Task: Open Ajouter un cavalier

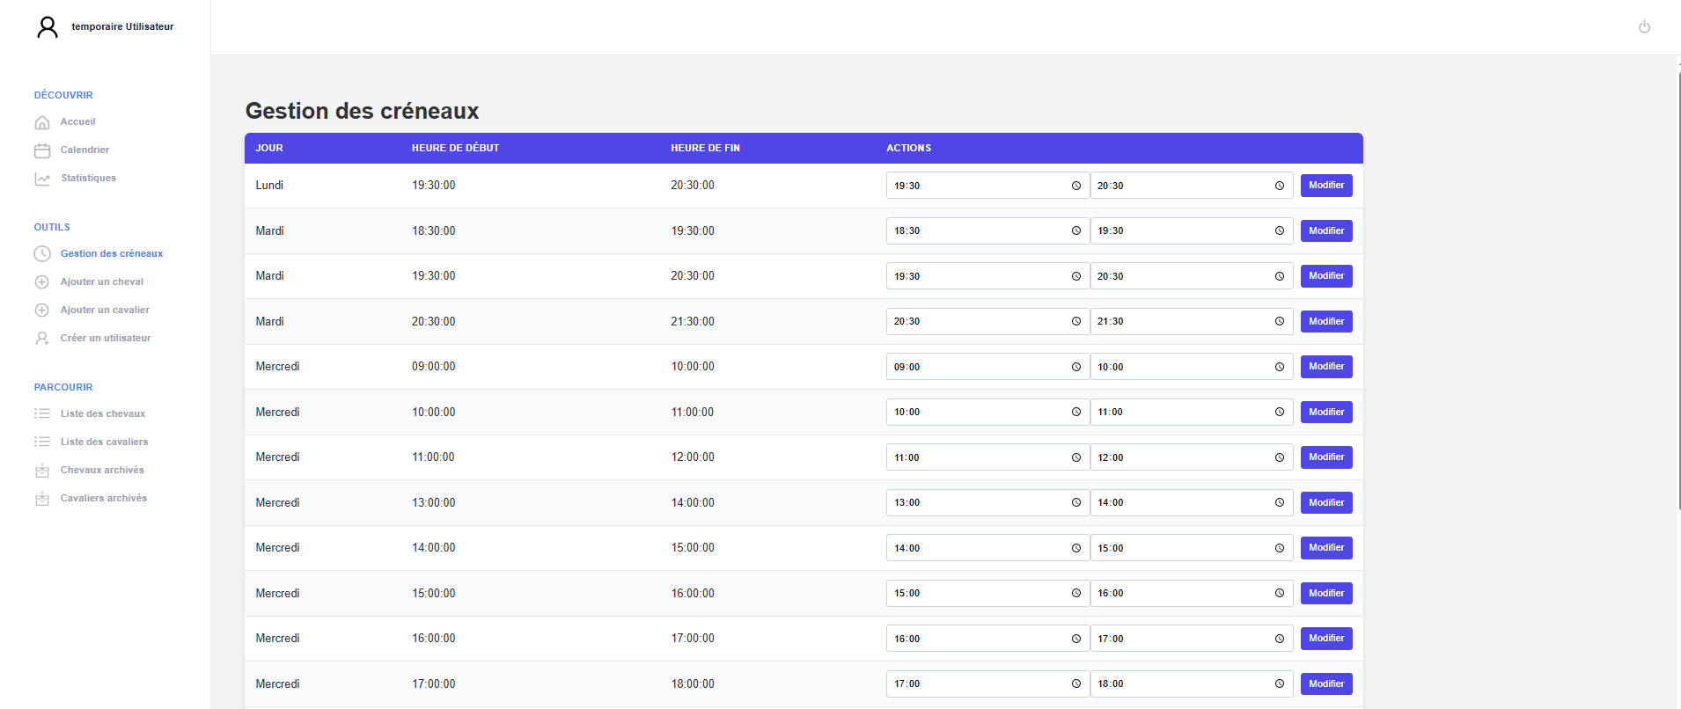Action: click(x=105, y=311)
